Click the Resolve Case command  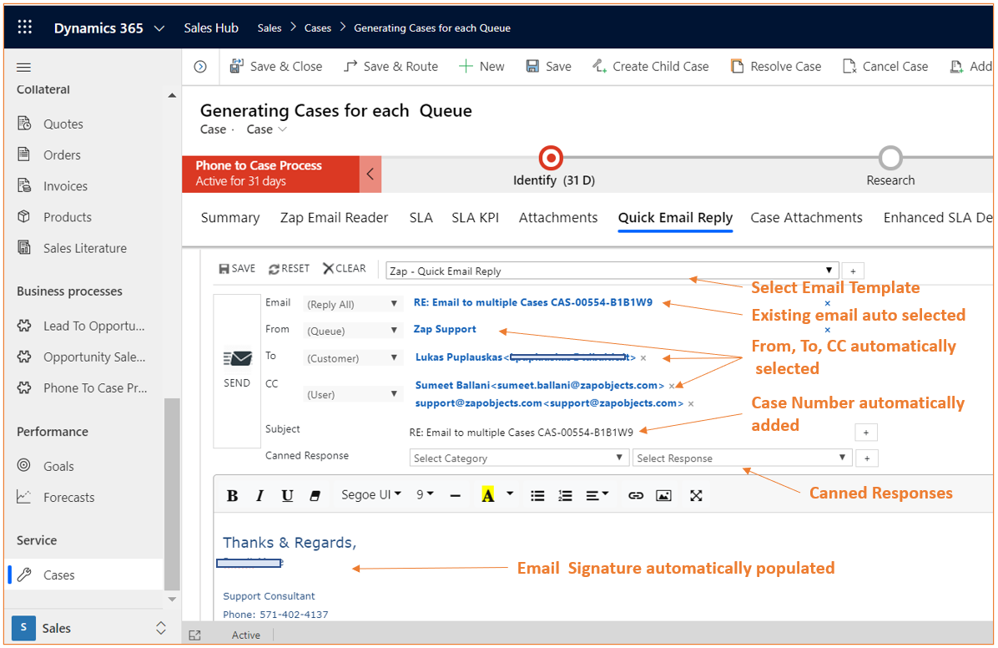tap(776, 66)
